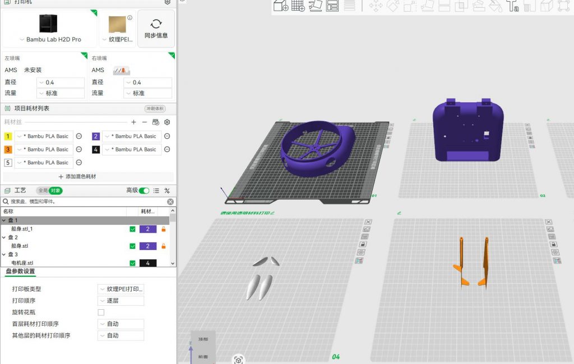Open the 其他层的耗材打印顺序 dropdown

(121, 335)
